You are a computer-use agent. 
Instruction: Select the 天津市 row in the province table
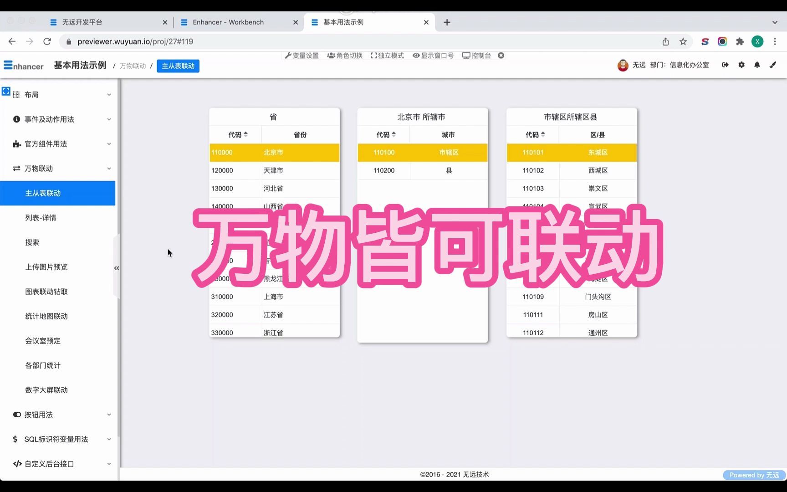(x=274, y=170)
